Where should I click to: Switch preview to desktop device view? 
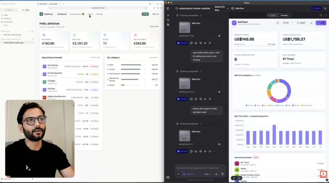[234, 178]
